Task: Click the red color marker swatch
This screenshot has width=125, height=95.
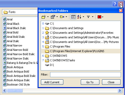Action: 99,17
